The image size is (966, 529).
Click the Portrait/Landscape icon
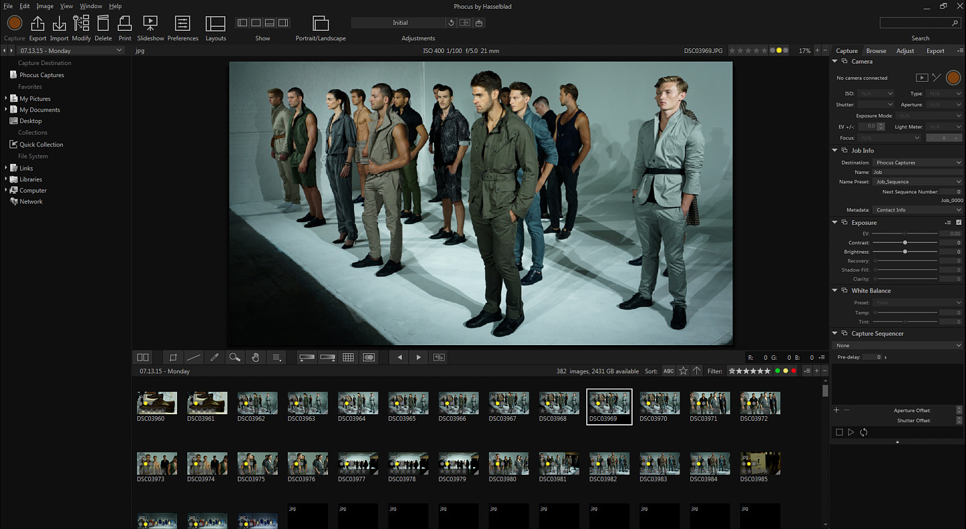[x=321, y=24]
